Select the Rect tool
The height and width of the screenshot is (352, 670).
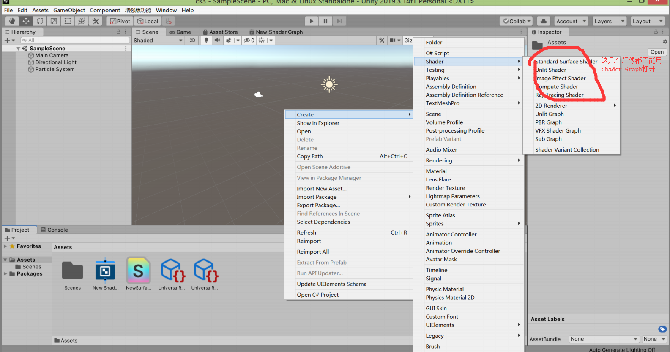[x=68, y=21]
